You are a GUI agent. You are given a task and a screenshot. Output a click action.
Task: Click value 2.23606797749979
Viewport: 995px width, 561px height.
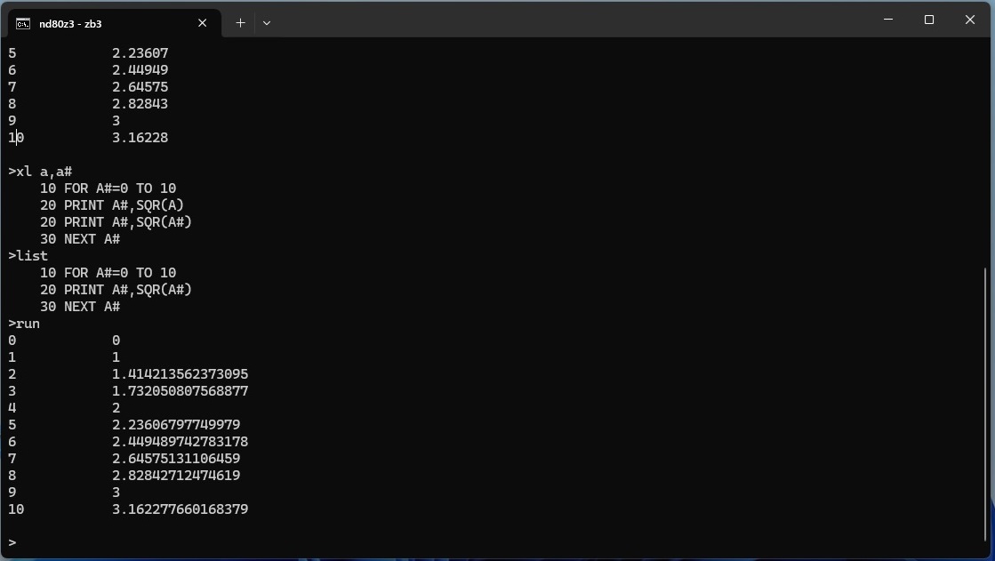pyautogui.click(x=176, y=425)
